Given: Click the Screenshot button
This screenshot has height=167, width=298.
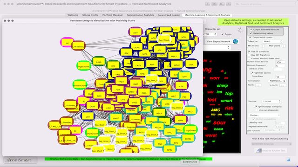Looking at the screenshot, I should tap(190, 162).
